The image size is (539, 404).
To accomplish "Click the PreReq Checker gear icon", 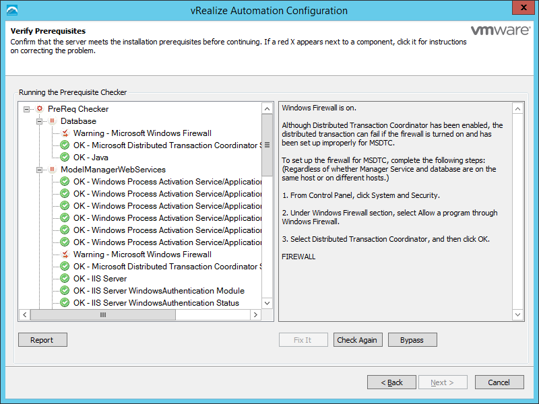I will point(40,109).
